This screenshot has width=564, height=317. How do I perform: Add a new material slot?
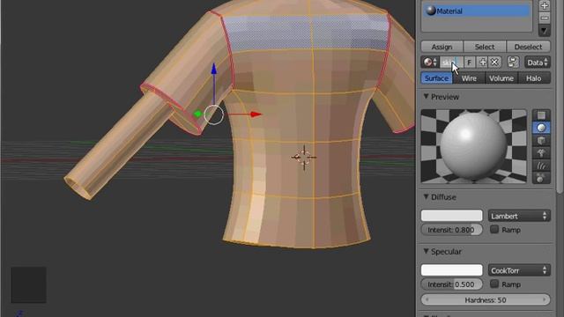tap(545, 6)
